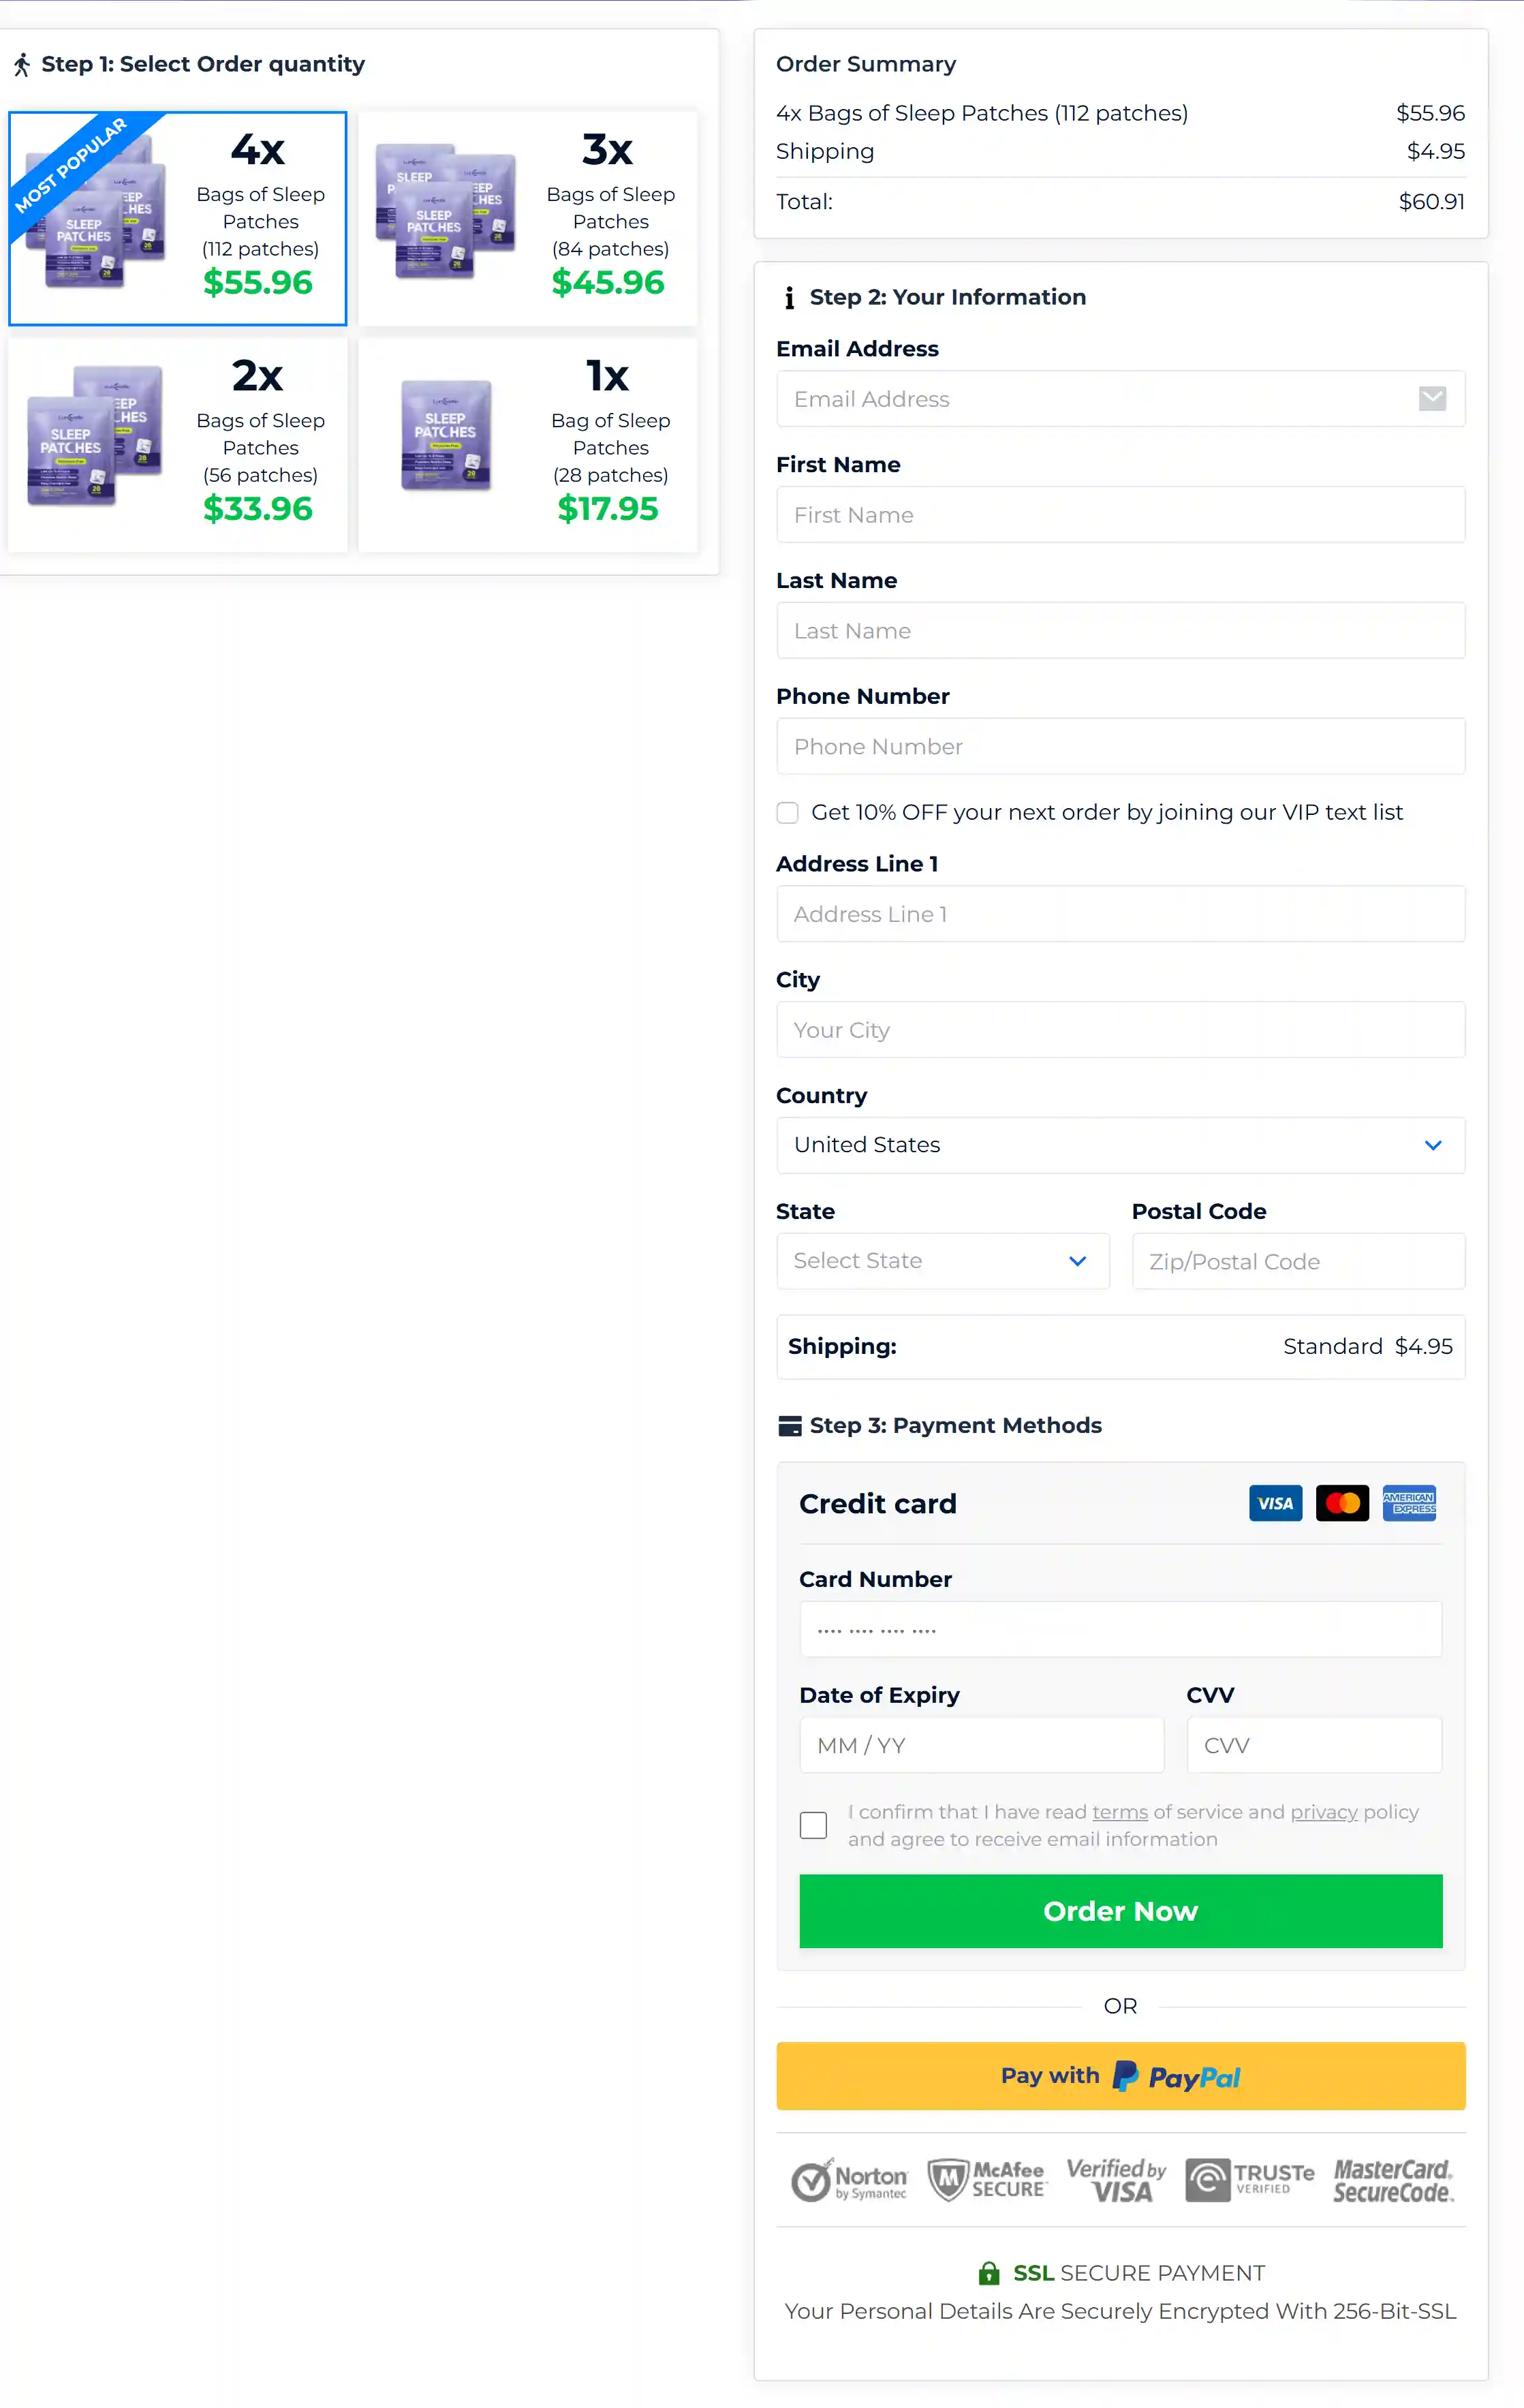
Task: Click the TRUSTe Verified badge
Action: (x=1250, y=2180)
